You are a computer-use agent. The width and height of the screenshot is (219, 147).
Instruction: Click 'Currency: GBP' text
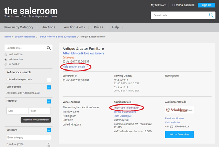coord(122,120)
